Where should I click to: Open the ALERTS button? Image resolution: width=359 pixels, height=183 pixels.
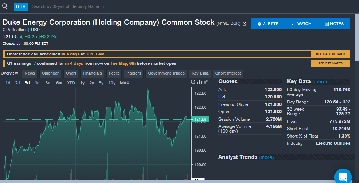click(268, 24)
